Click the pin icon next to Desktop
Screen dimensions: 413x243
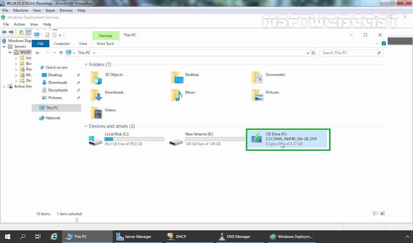78,75
